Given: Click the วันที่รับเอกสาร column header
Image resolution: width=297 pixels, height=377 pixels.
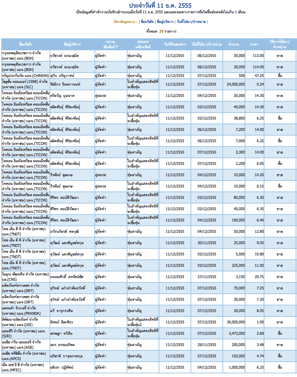Looking at the screenshot, I should click(175, 44).
